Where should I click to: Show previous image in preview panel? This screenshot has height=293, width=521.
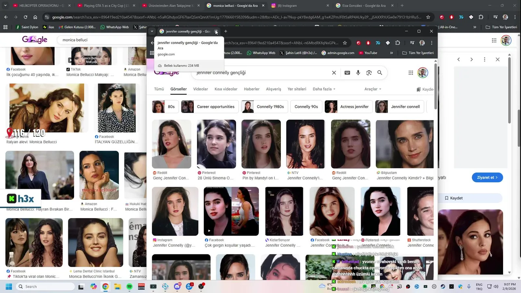point(458,59)
